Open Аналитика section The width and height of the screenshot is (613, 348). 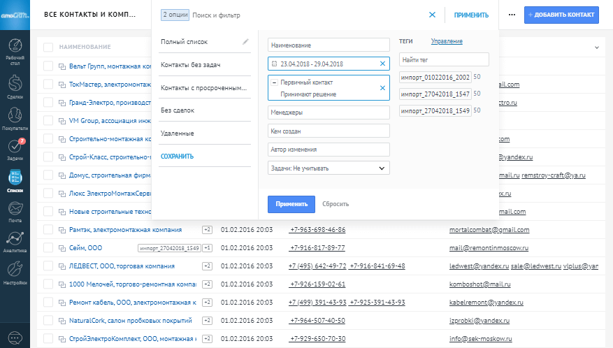click(x=15, y=241)
